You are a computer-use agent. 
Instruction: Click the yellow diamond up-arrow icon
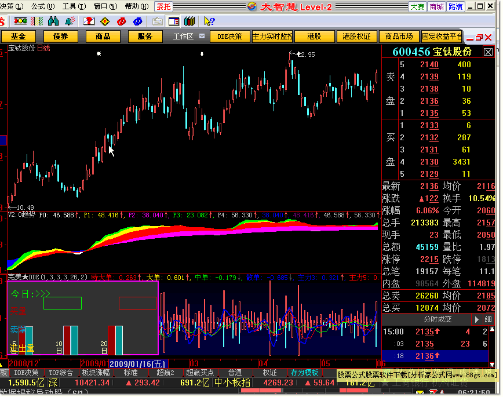pyautogui.click(x=105, y=21)
